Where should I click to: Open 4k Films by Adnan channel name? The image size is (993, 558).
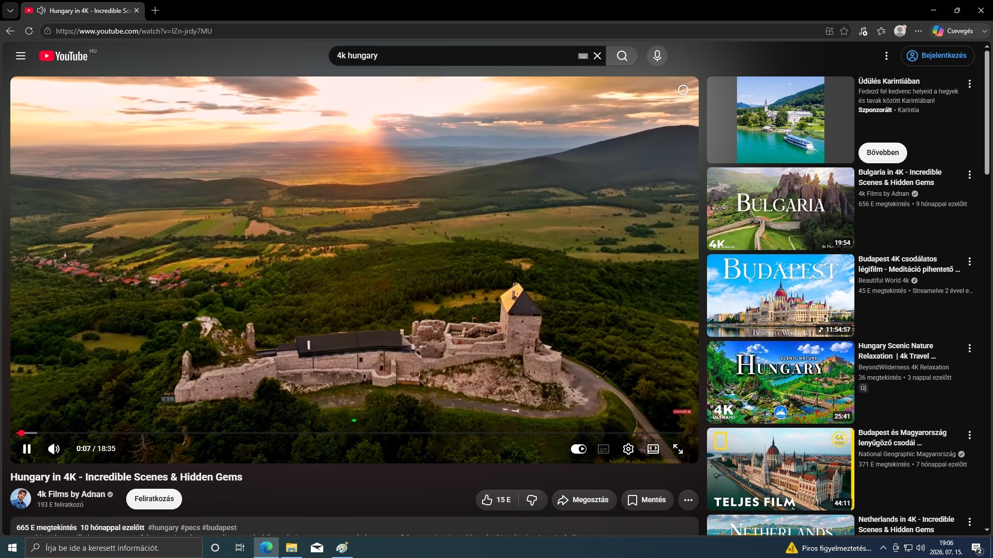(x=71, y=494)
